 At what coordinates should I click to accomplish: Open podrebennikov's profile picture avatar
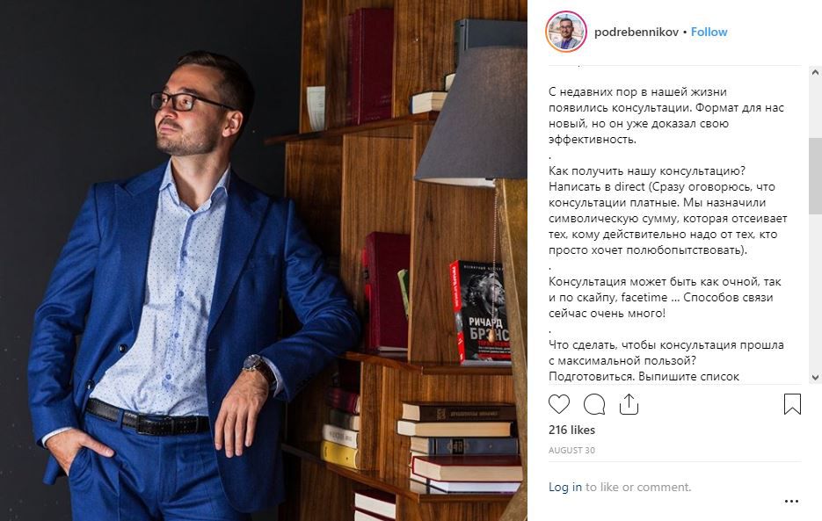[566, 32]
